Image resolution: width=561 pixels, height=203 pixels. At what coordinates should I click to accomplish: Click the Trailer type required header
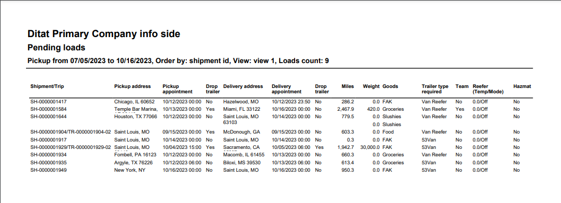point(435,89)
